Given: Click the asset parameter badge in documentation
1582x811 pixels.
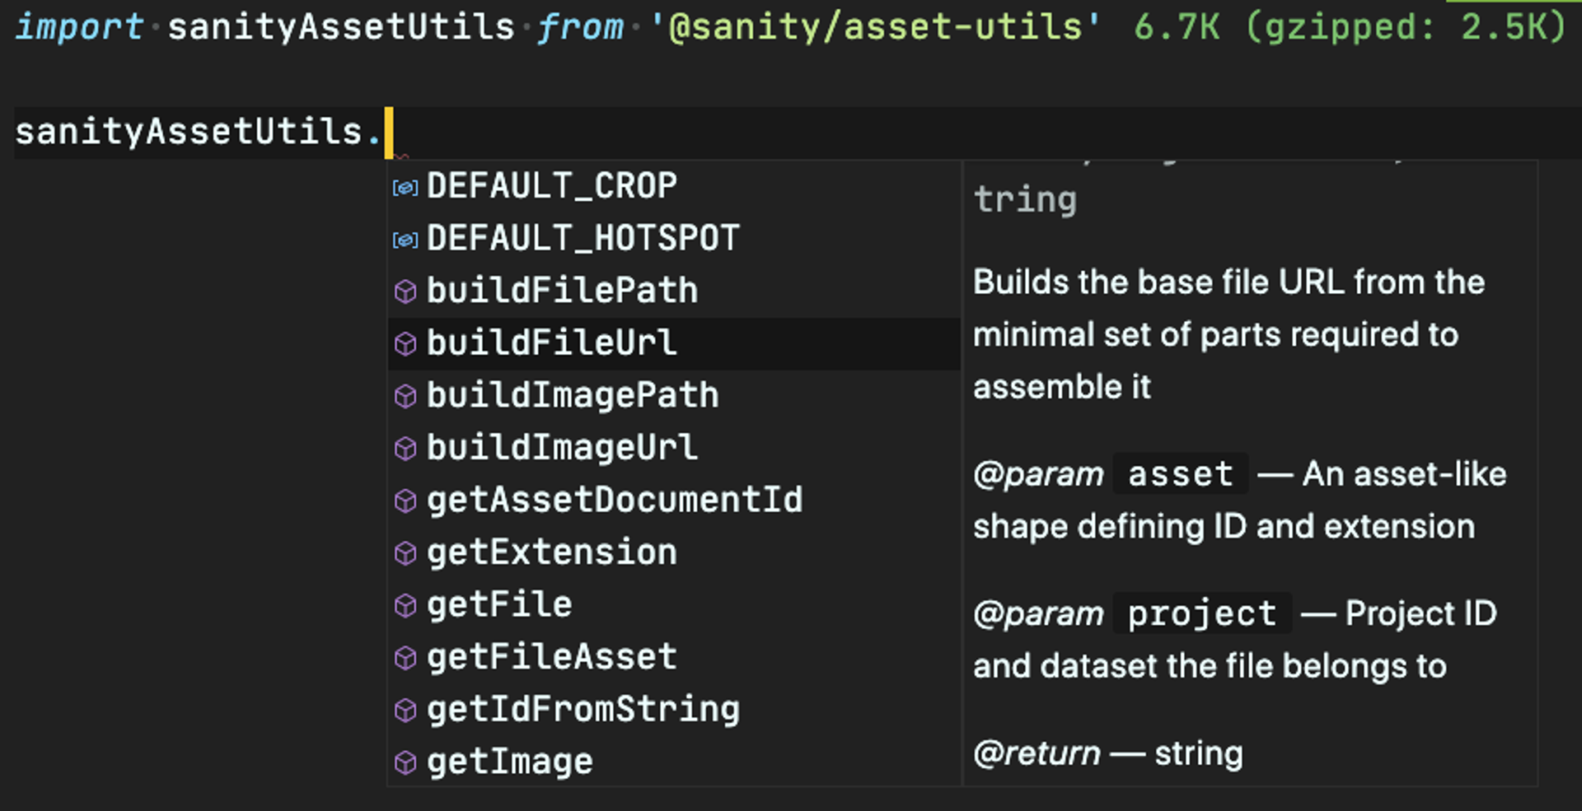Looking at the screenshot, I should (x=1180, y=474).
